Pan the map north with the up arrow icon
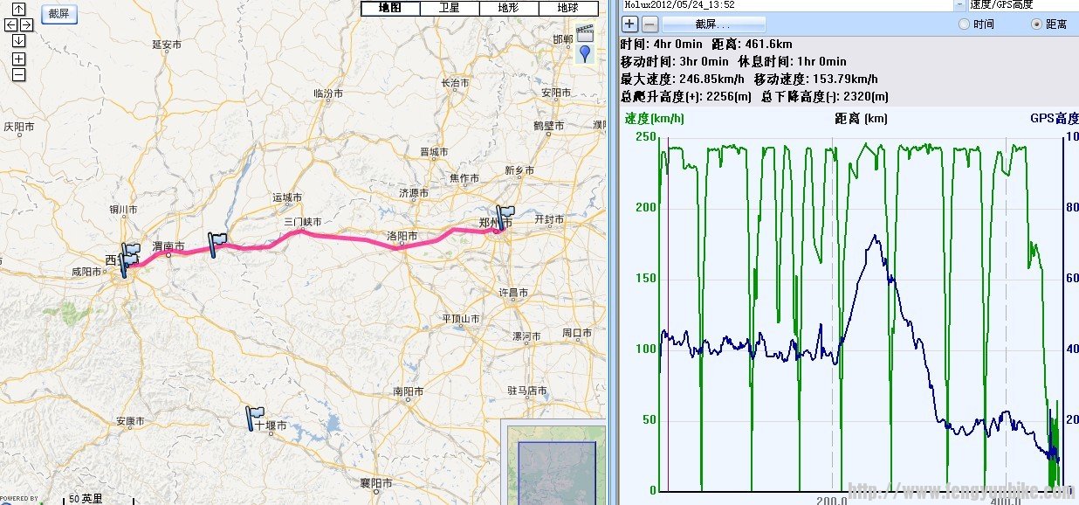Screen dimensions: 1079x505 point(17,9)
